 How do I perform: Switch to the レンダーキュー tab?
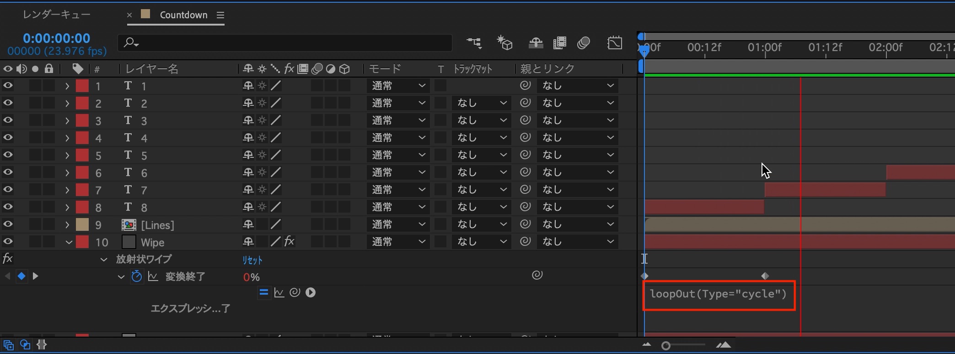click(57, 15)
